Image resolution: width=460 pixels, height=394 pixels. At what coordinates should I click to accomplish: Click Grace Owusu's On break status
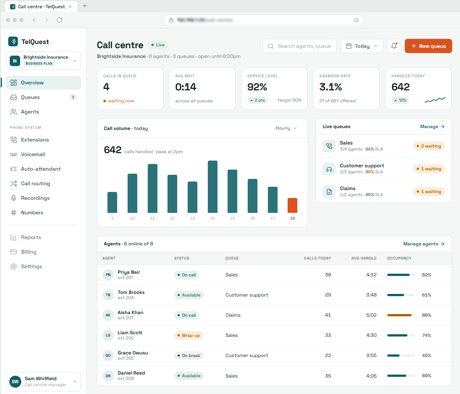[189, 356]
